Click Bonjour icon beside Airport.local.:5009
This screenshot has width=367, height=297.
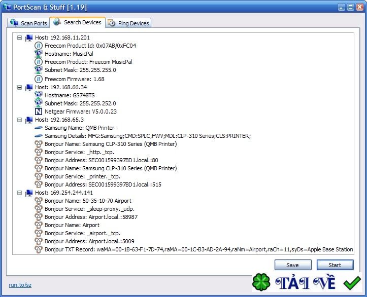(x=39, y=241)
